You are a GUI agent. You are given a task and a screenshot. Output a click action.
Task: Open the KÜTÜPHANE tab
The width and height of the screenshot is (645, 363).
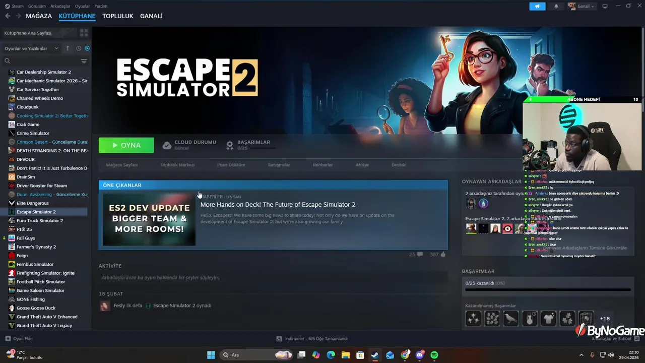77,16
